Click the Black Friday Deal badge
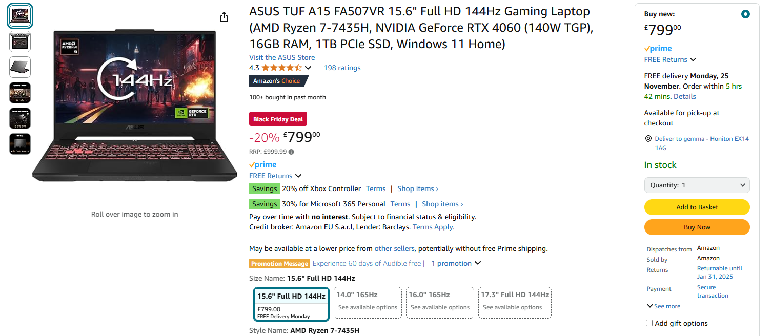 pos(278,119)
